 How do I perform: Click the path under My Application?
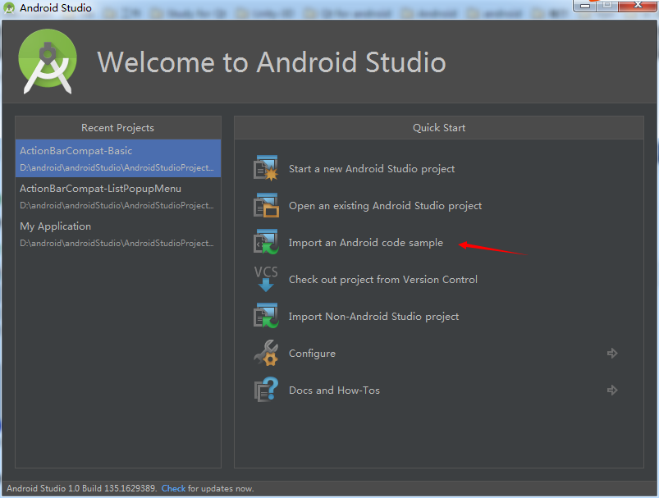tap(117, 244)
